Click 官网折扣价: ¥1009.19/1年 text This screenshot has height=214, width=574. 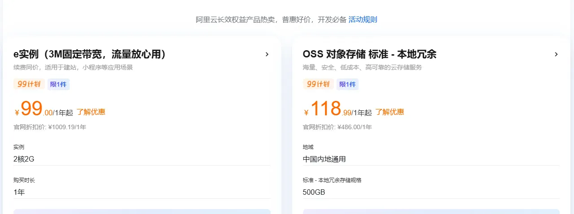(50, 127)
